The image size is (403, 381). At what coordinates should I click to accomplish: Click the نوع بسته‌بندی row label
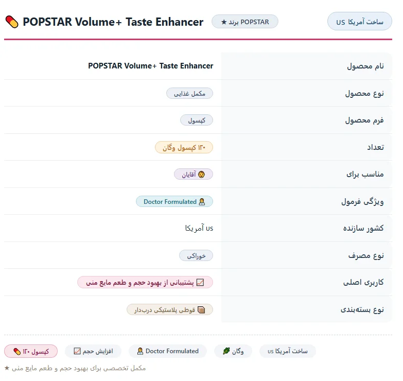pyautogui.click(x=362, y=309)
